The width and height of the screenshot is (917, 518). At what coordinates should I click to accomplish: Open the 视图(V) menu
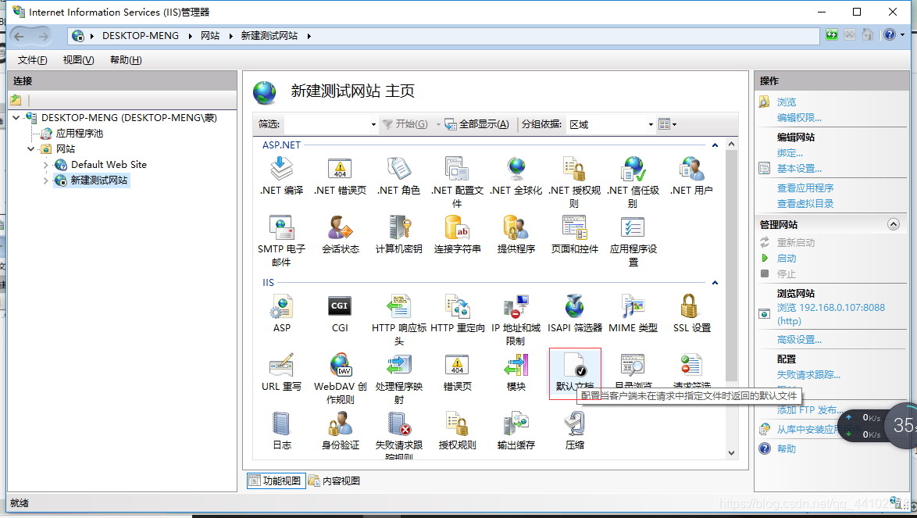pyautogui.click(x=78, y=59)
